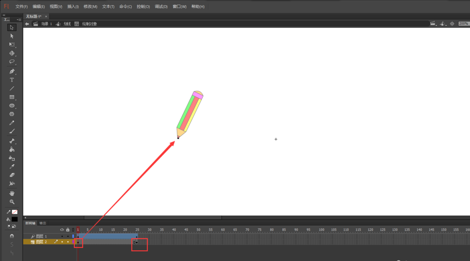Image resolution: width=470 pixels, height=261 pixels.
Task: Select the Paint Bucket tool
Action: click(x=12, y=149)
